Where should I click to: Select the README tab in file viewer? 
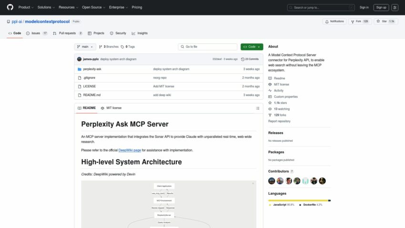(x=87, y=108)
